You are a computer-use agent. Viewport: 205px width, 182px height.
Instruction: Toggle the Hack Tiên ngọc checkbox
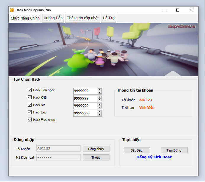tap(30, 90)
